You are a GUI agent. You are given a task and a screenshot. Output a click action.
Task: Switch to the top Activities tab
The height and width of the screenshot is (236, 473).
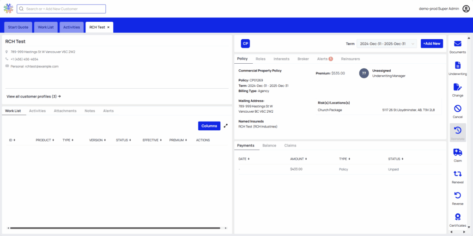click(72, 27)
